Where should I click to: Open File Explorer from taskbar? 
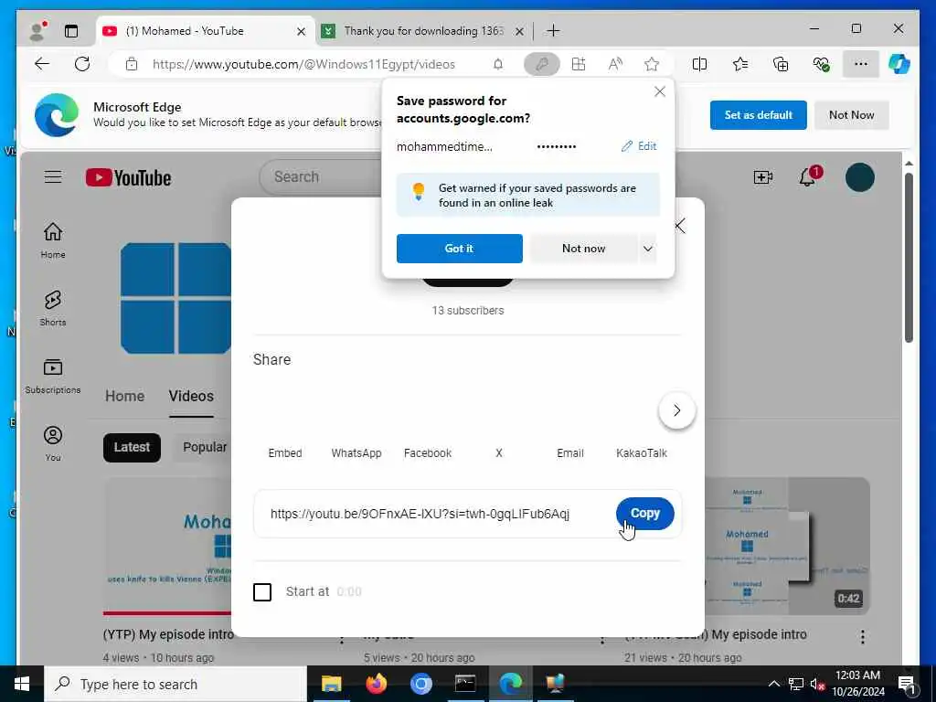(331, 684)
